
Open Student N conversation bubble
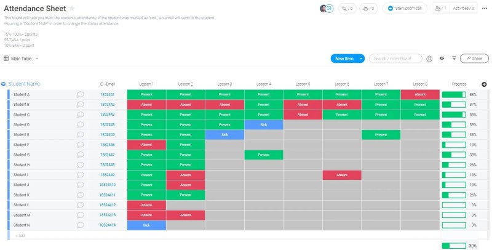[x=81, y=225]
